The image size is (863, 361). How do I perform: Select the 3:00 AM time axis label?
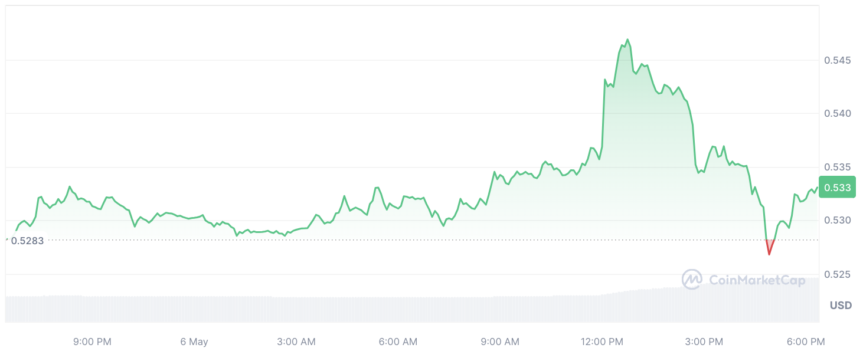pyautogui.click(x=296, y=342)
